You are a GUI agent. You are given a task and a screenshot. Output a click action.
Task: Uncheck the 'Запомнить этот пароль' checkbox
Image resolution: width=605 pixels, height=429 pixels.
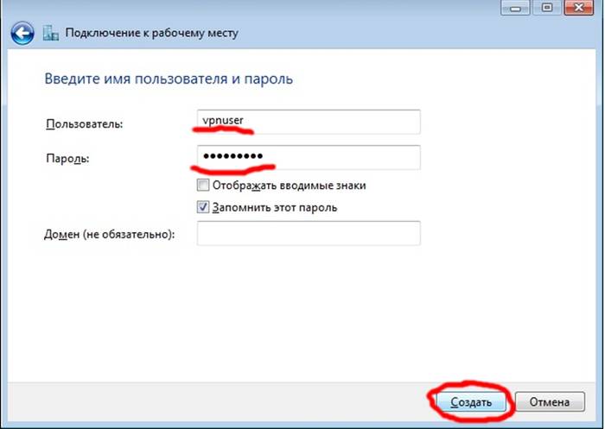click(203, 207)
